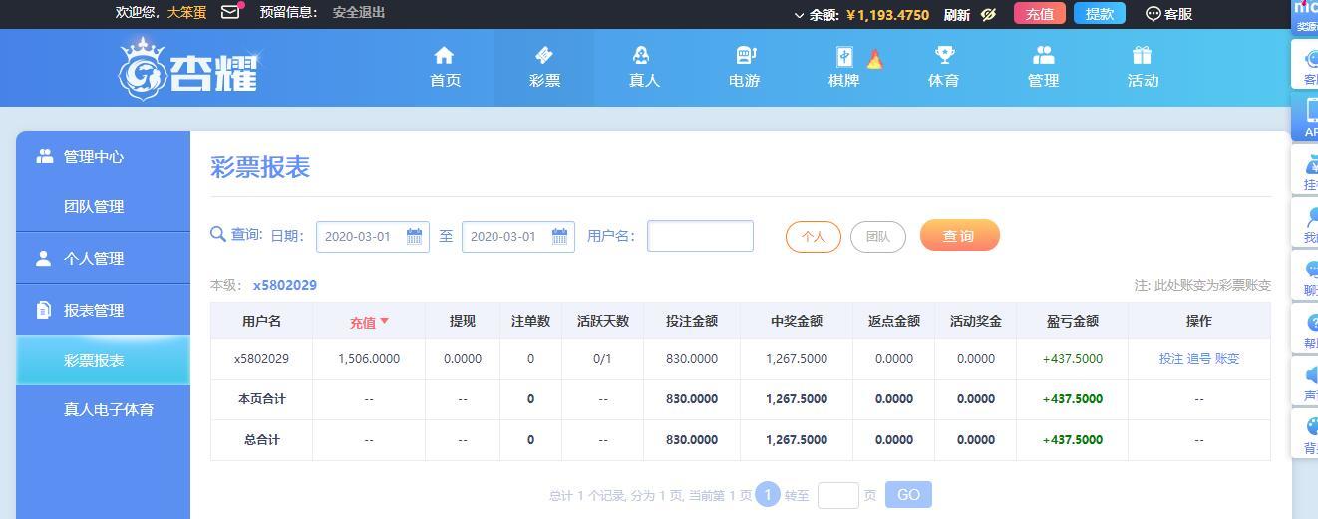Viewport: 1318px width, 519px height.
Task: Open 团队管理 in the sidebar
Action: (x=94, y=206)
